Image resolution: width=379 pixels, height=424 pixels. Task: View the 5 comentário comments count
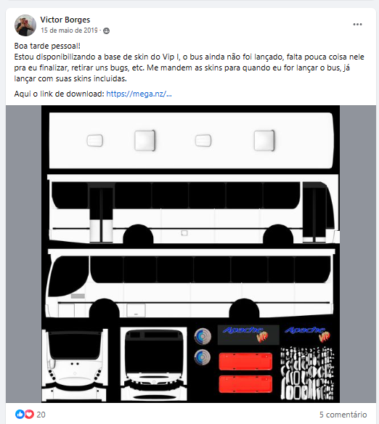343,415
